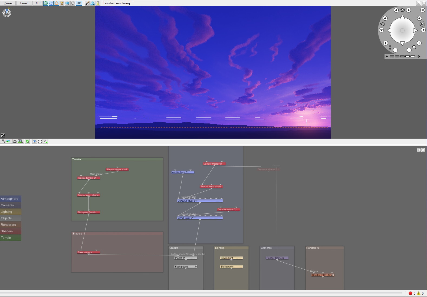The width and height of the screenshot is (427, 297).
Task: Select the Terrain category in node sidebar
Action: [11, 238]
